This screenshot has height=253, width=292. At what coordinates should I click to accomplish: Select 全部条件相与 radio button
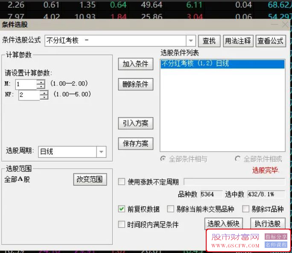163,159
